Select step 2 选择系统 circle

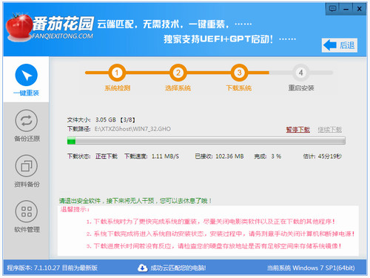pos(178,73)
